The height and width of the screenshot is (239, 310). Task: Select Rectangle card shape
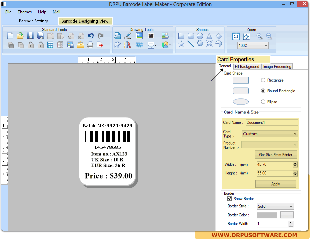tap(263, 80)
